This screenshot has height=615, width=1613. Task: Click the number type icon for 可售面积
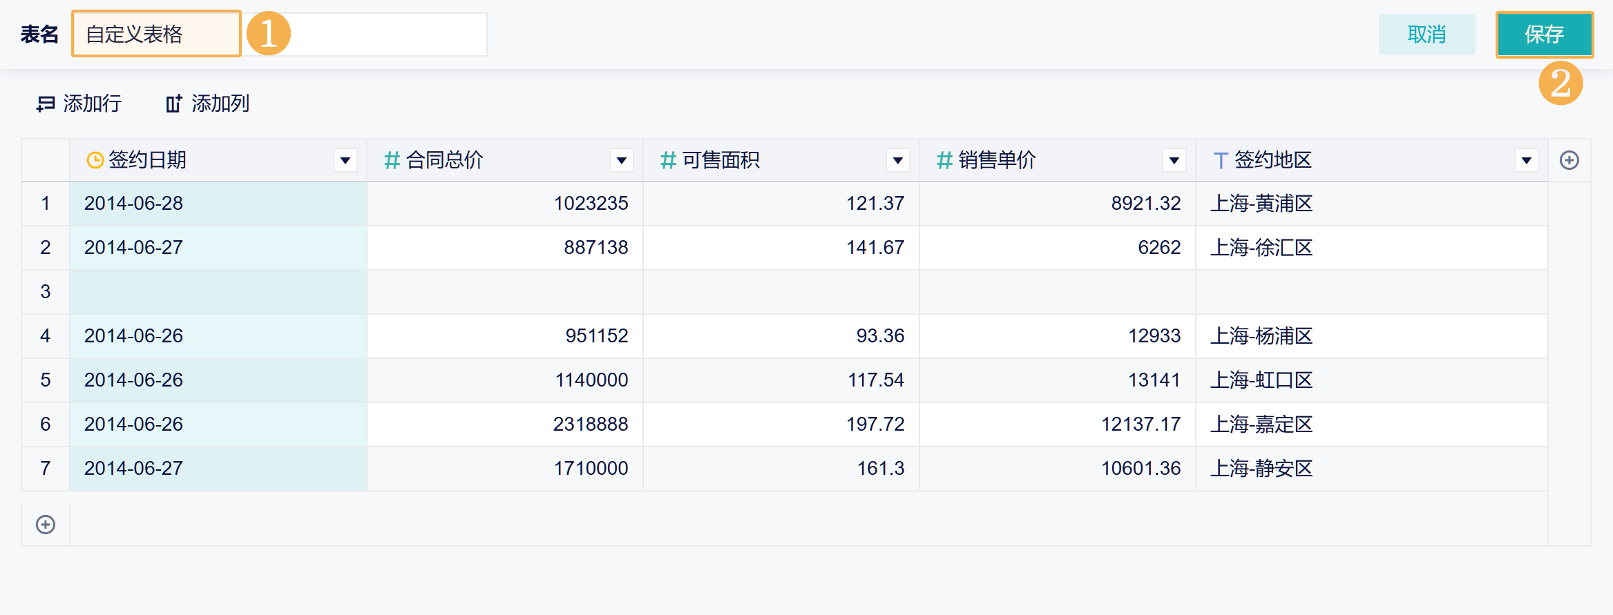(x=668, y=160)
